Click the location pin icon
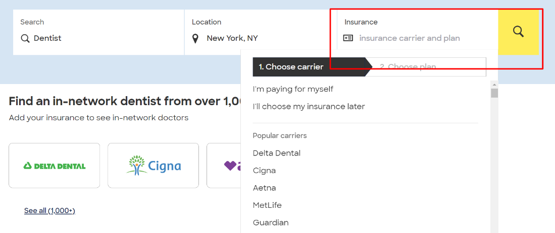 click(x=195, y=38)
